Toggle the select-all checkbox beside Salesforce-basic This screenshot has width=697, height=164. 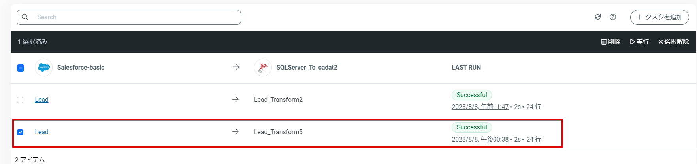point(21,68)
